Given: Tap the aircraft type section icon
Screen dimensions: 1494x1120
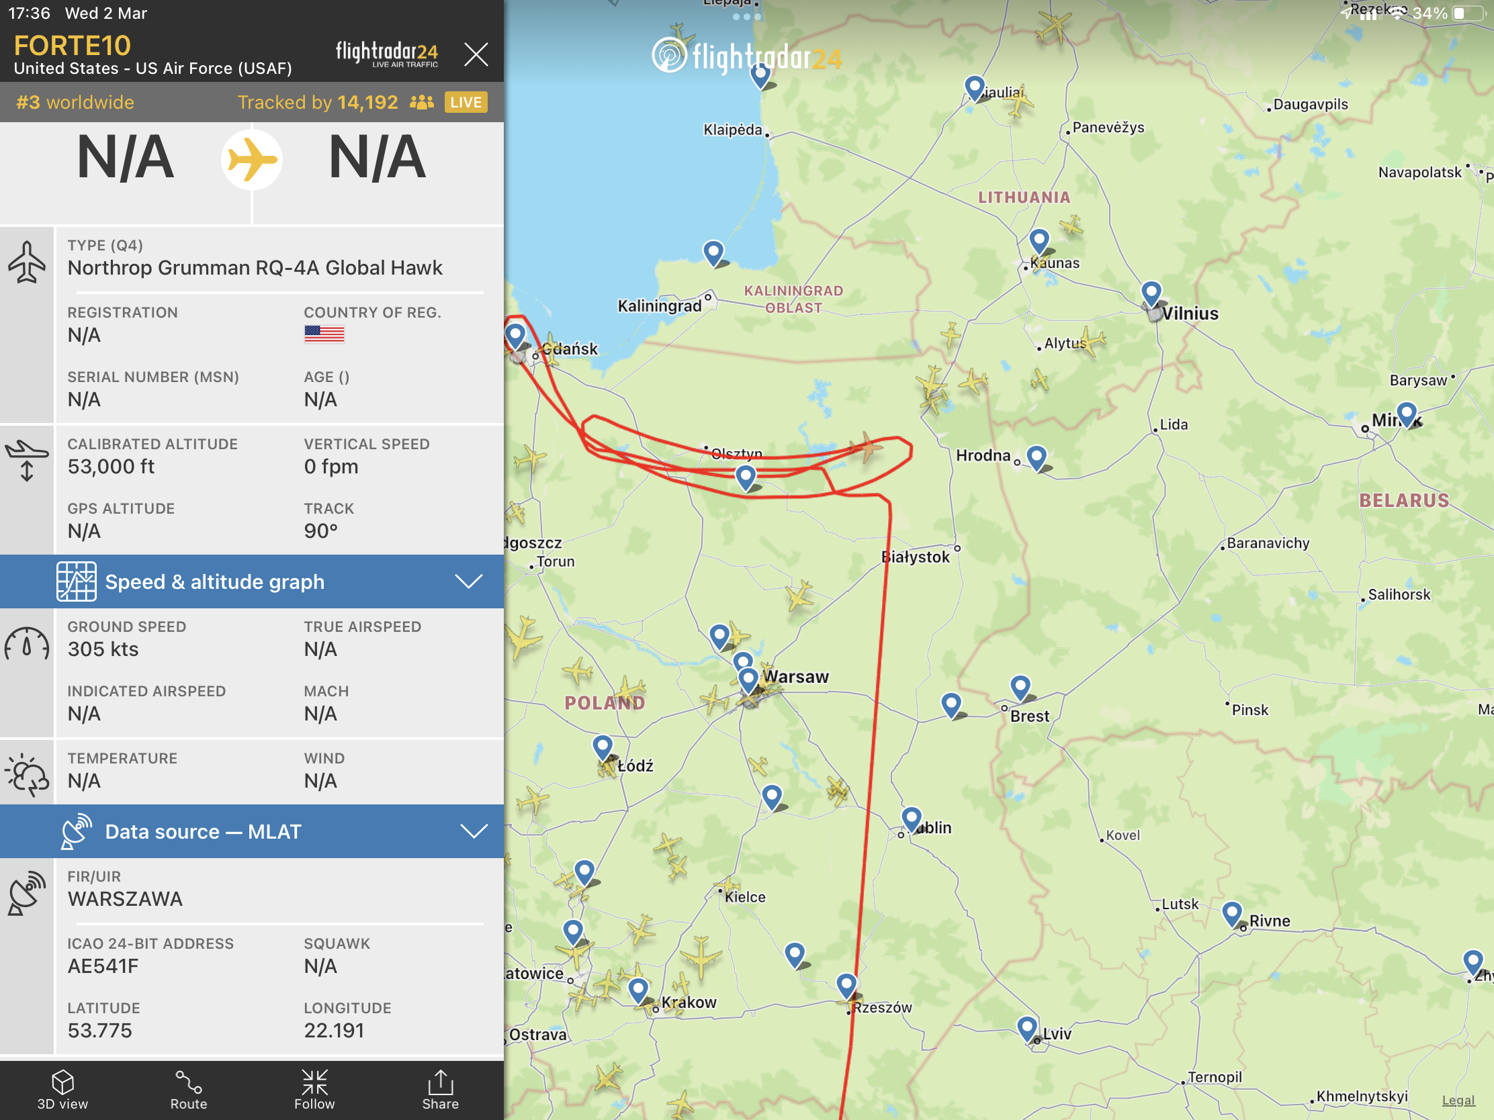Looking at the screenshot, I should tap(27, 261).
